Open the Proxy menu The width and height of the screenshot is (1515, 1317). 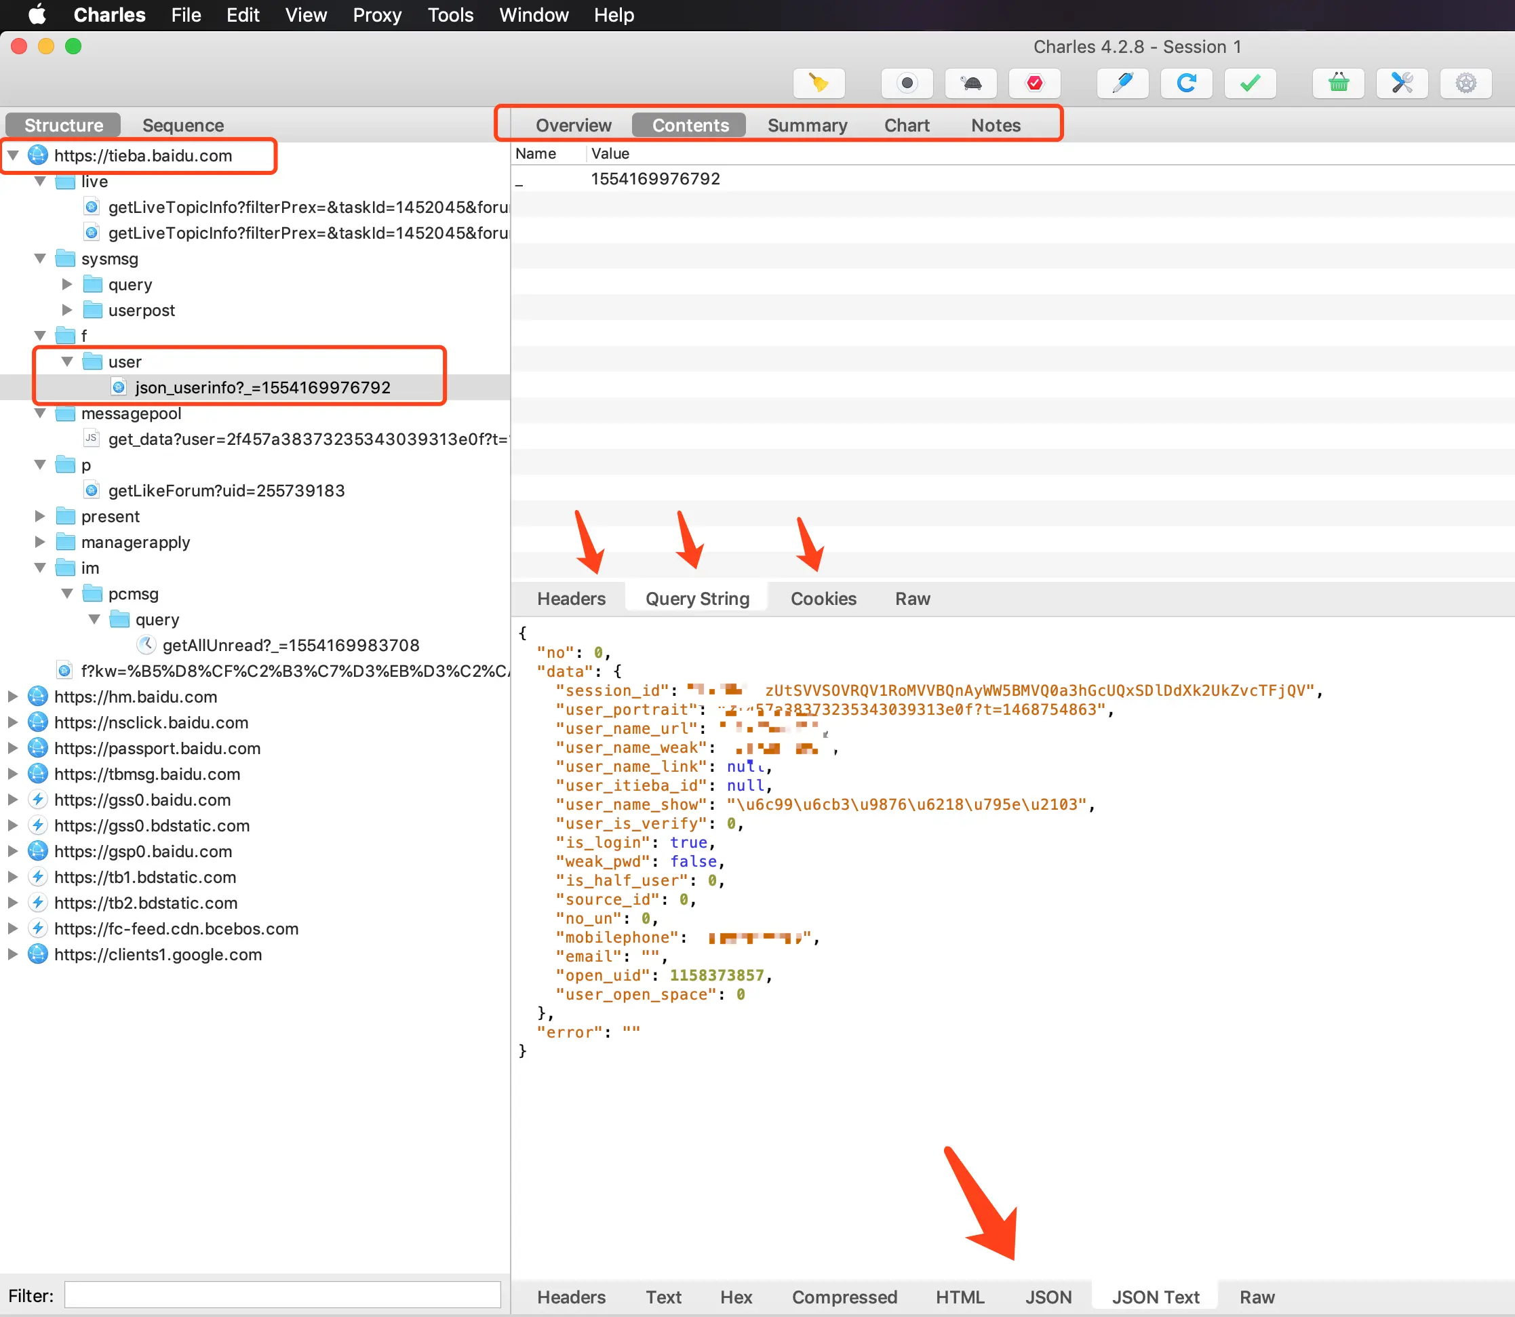tap(377, 15)
